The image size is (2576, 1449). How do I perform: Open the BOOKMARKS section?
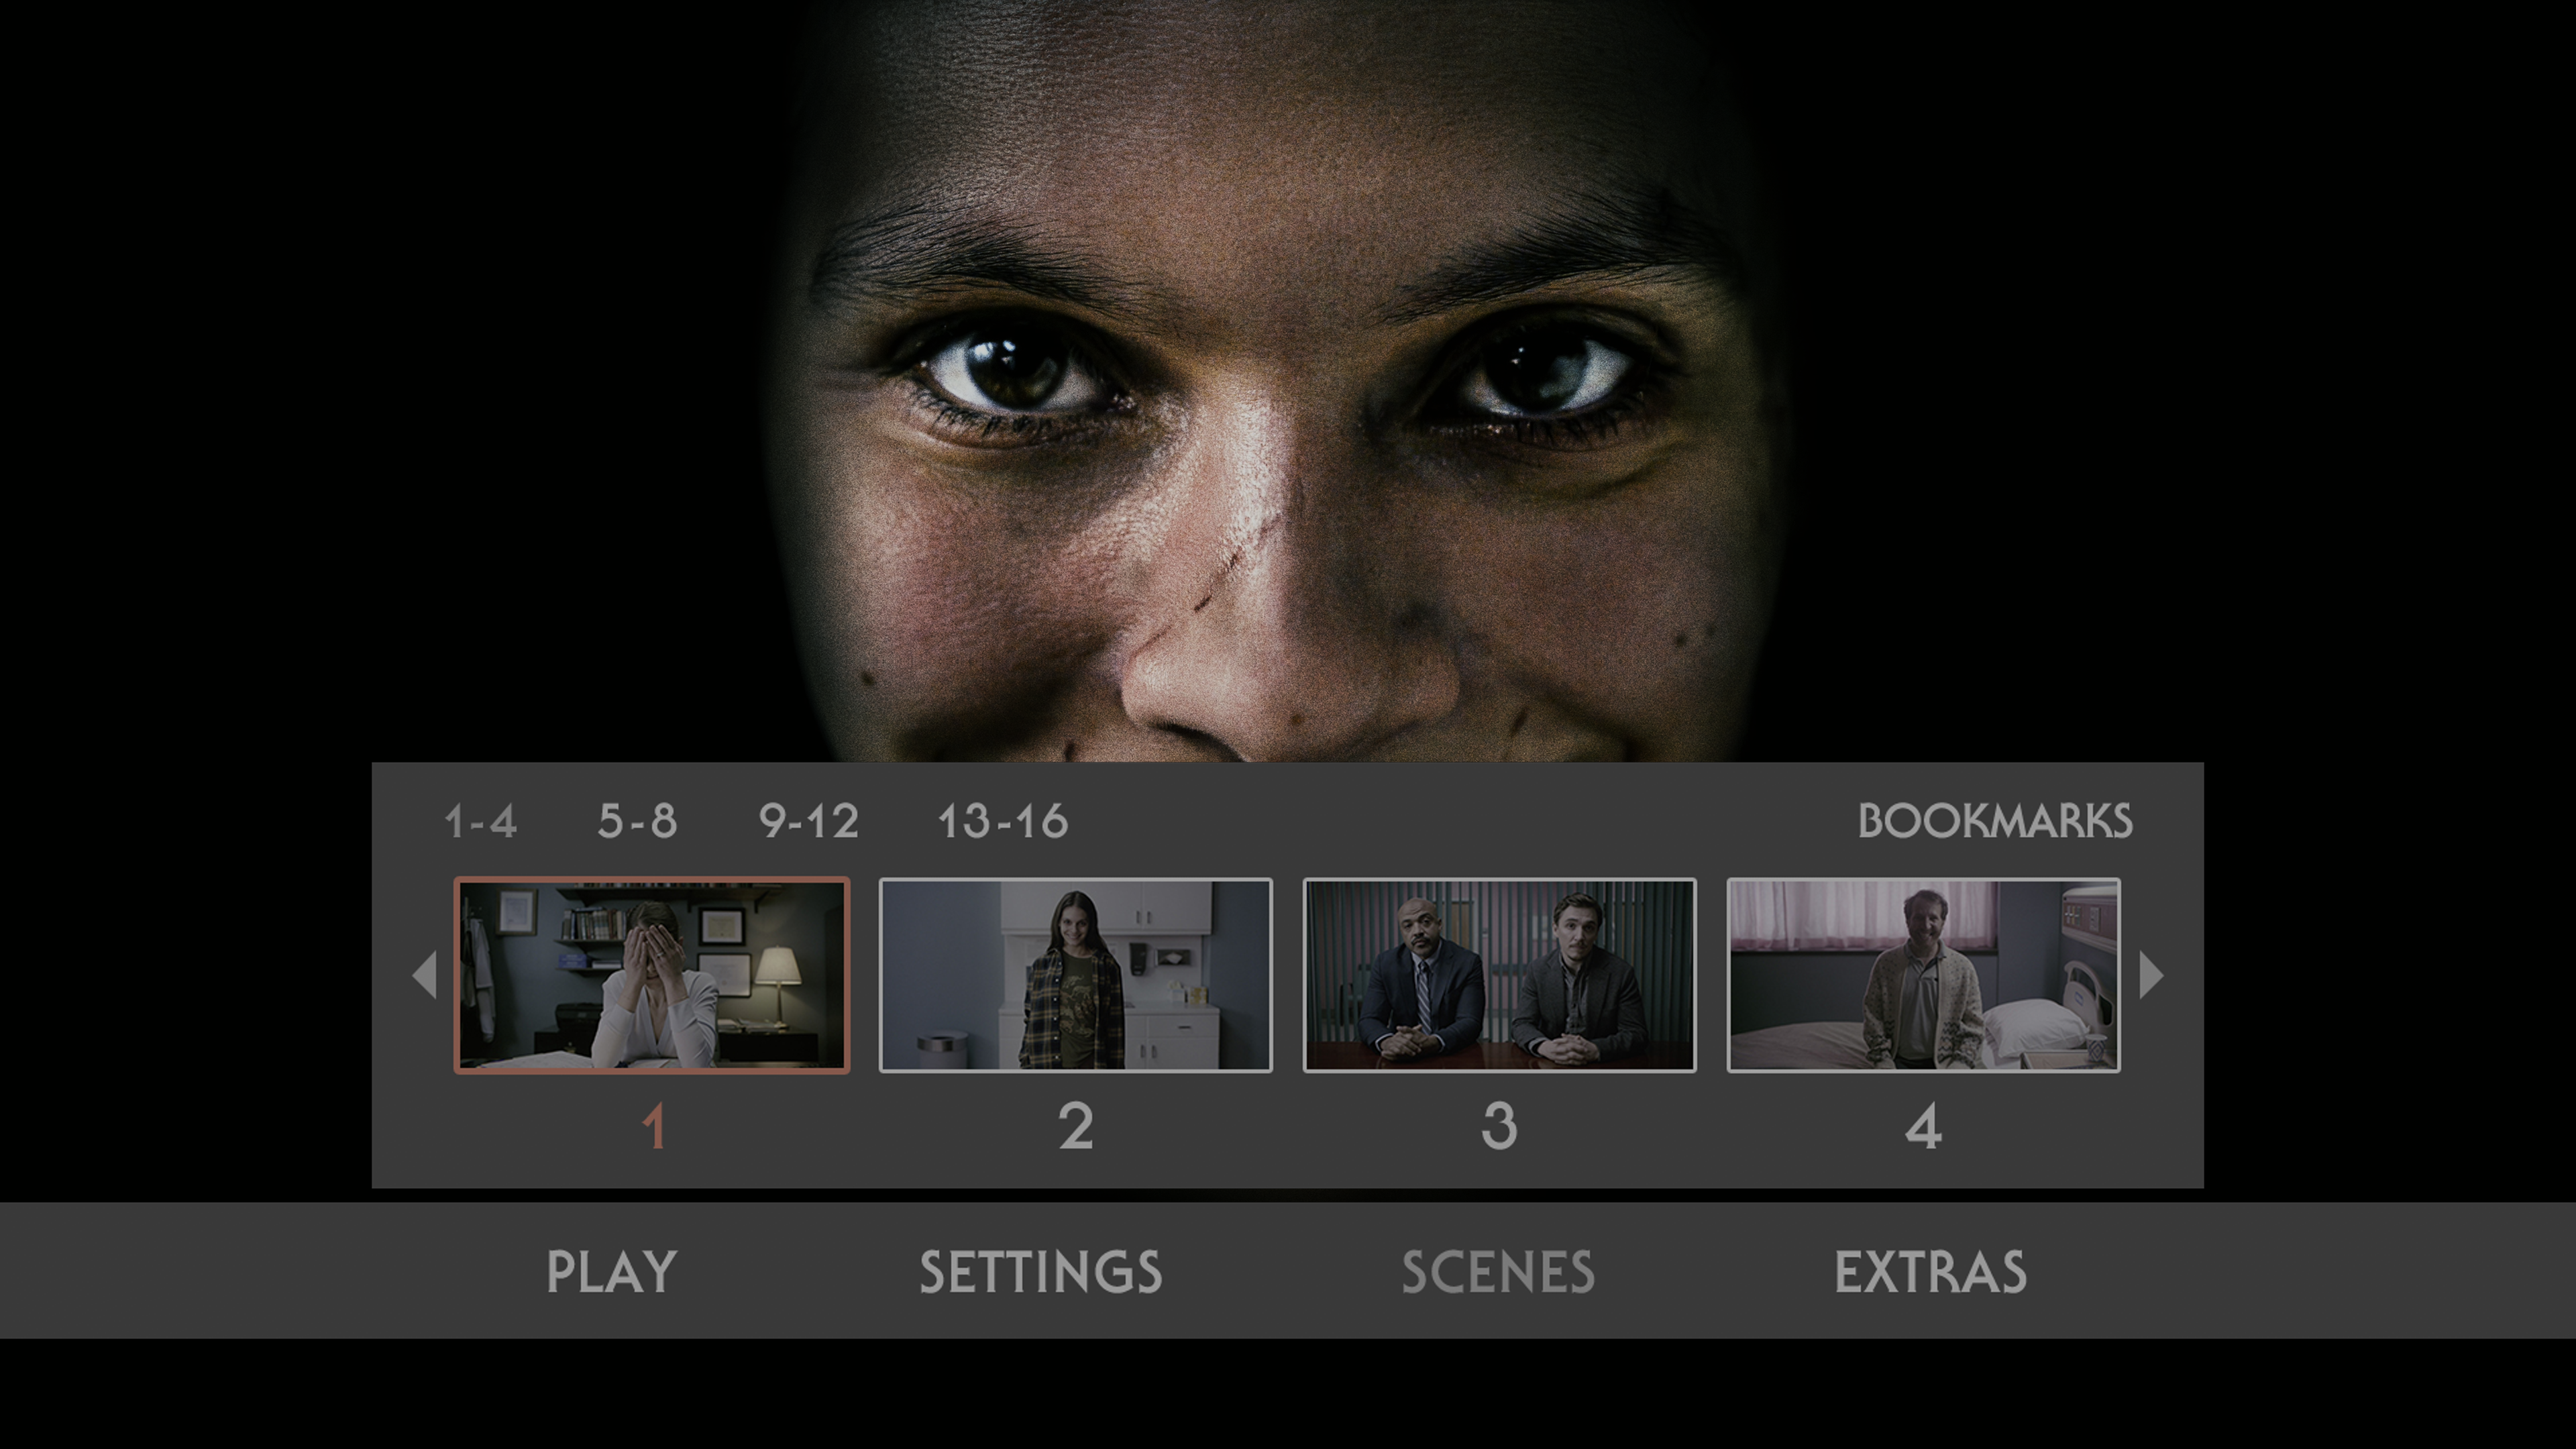coord(1994,822)
